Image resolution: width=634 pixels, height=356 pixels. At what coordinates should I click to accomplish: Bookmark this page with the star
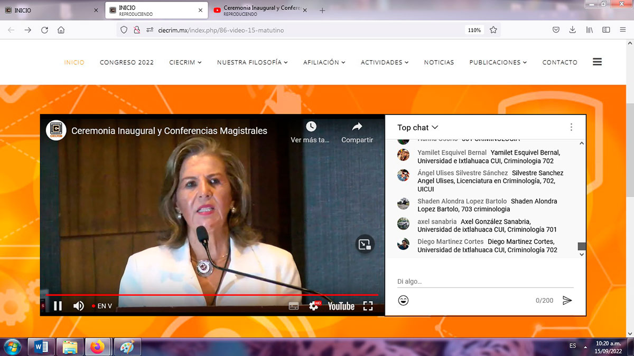[493, 30]
